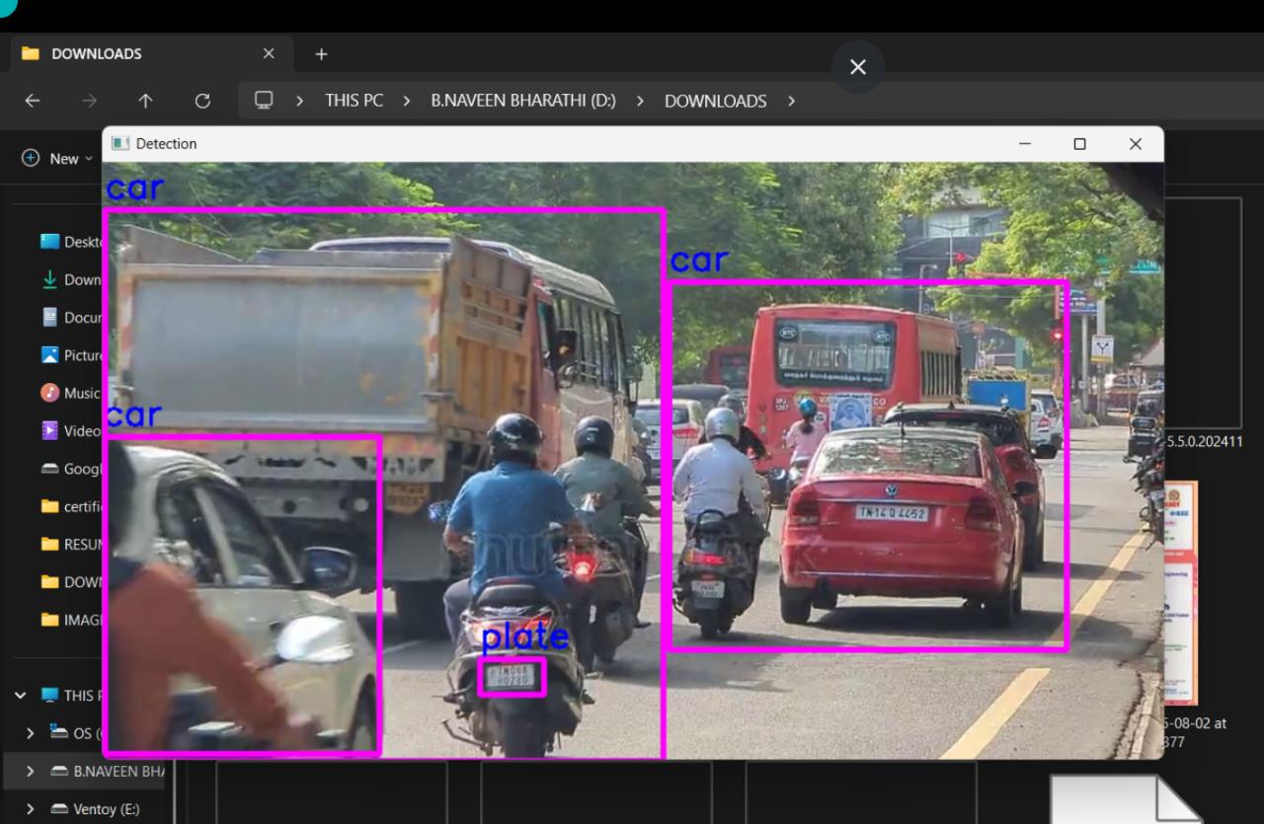Open Documents from the sidebar
Screen dimensions: 1264x824
pyautogui.click(x=71, y=317)
